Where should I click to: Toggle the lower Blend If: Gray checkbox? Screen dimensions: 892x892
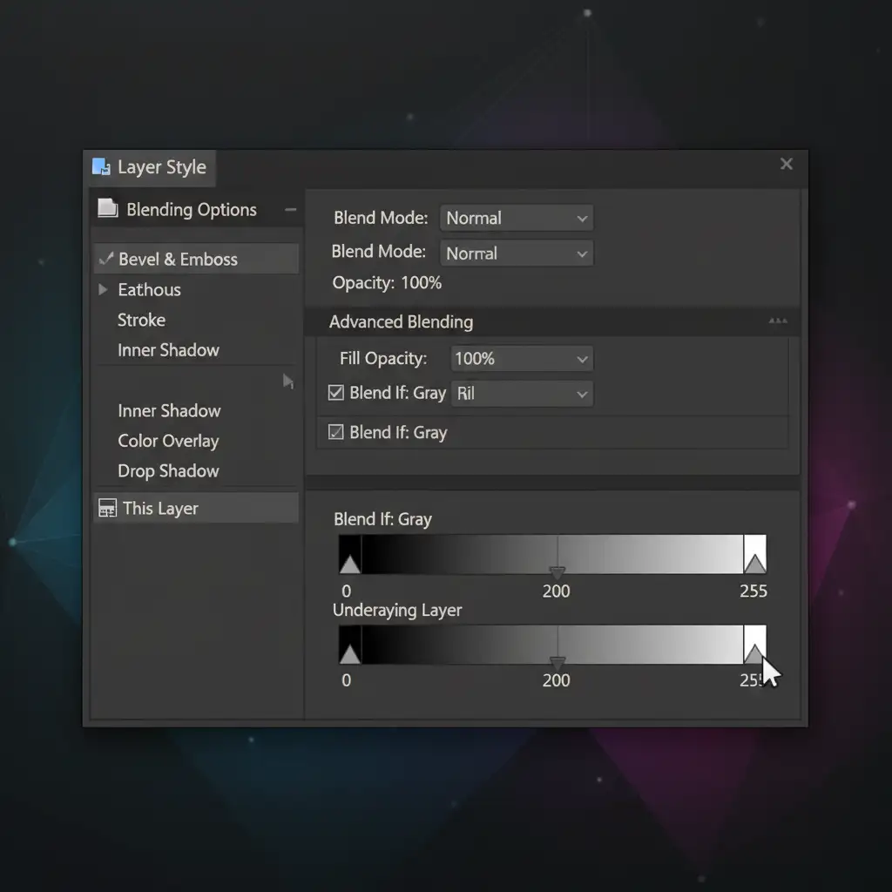click(335, 432)
